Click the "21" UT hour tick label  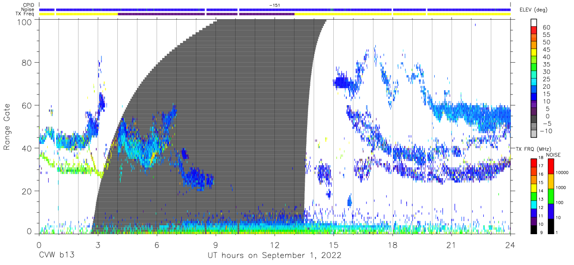tap(452, 244)
